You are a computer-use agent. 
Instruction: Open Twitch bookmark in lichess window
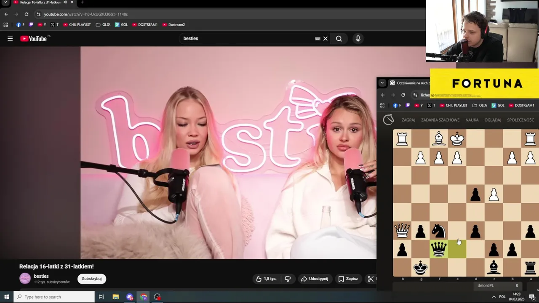[x=408, y=106]
